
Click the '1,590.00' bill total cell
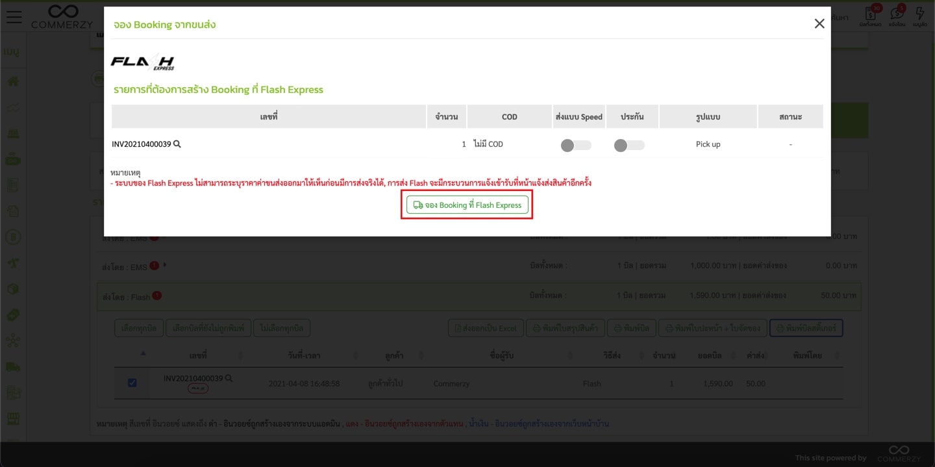coord(717,383)
